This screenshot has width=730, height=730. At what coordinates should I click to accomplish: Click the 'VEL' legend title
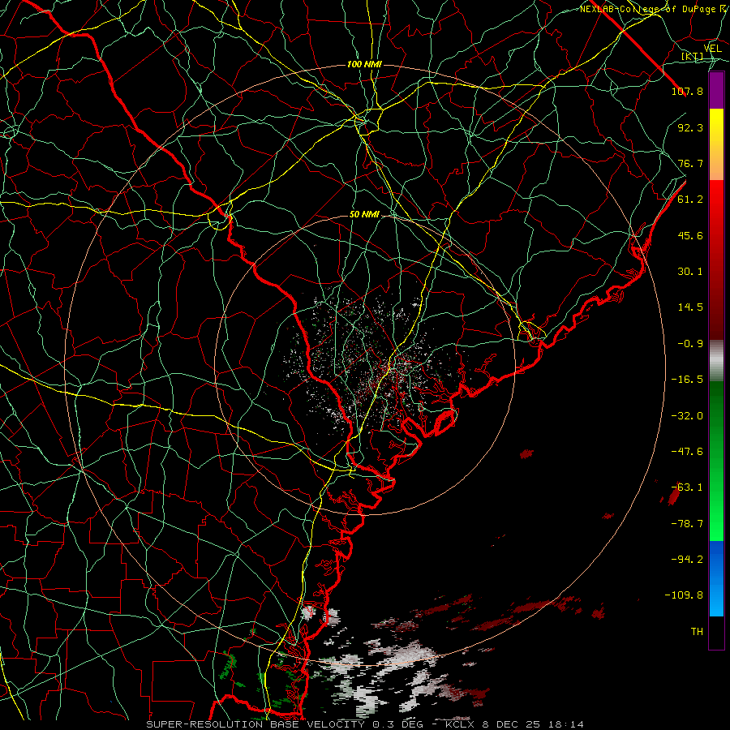pyautogui.click(x=713, y=49)
